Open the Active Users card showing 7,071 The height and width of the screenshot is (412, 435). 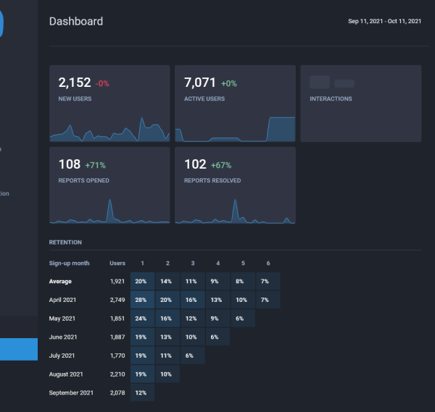pyautogui.click(x=235, y=104)
